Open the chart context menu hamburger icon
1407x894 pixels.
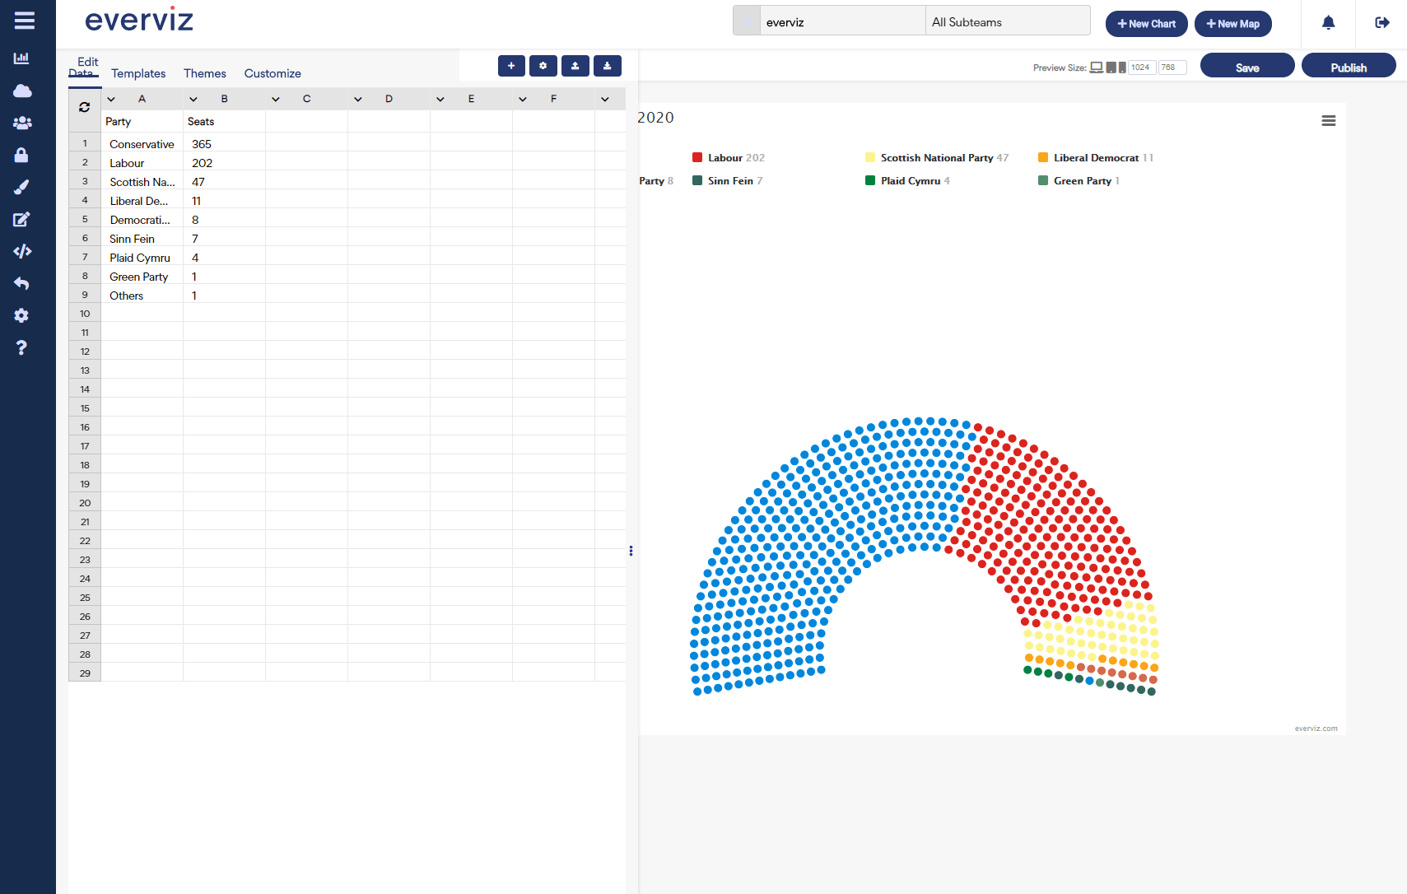[x=1328, y=120]
